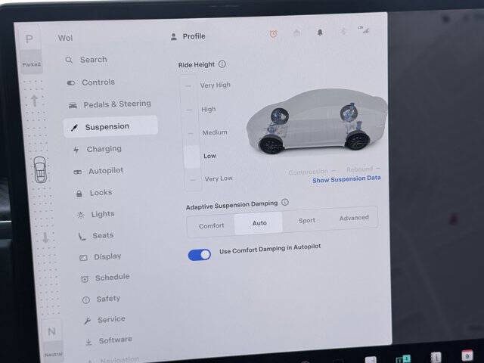The height and width of the screenshot is (363, 484).
Task: Click the Safety info icon
Action: [86, 299]
